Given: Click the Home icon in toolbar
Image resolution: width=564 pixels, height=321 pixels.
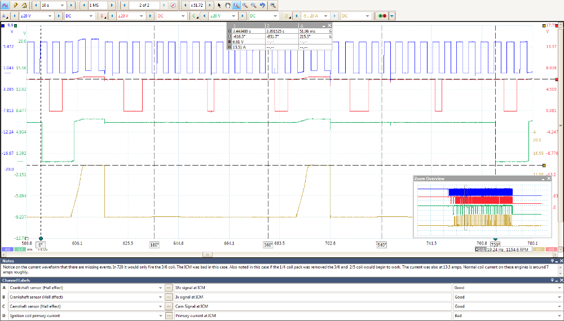Looking at the screenshot, I should pyautogui.click(x=25, y=5).
